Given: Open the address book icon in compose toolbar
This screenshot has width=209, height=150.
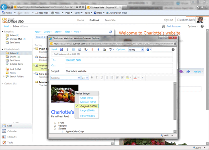Looking at the screenshot, I should point(80,49).
